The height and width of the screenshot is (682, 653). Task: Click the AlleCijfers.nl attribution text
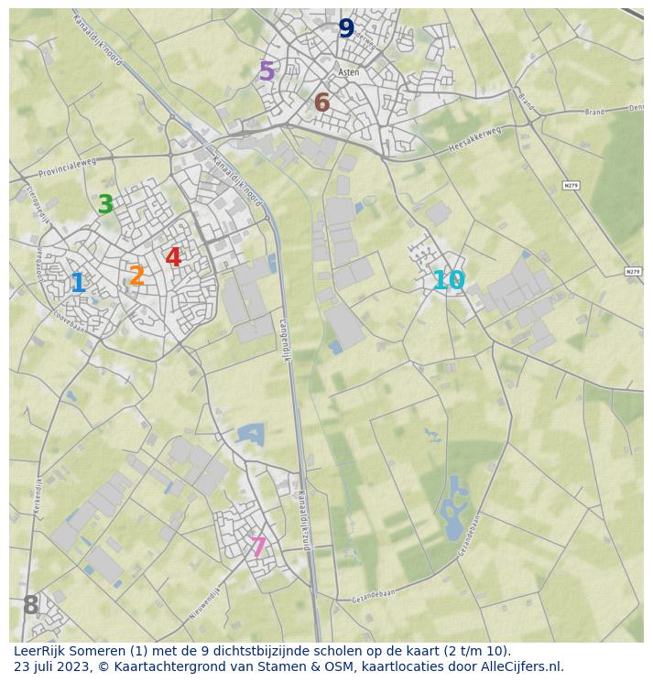[515, 666]
